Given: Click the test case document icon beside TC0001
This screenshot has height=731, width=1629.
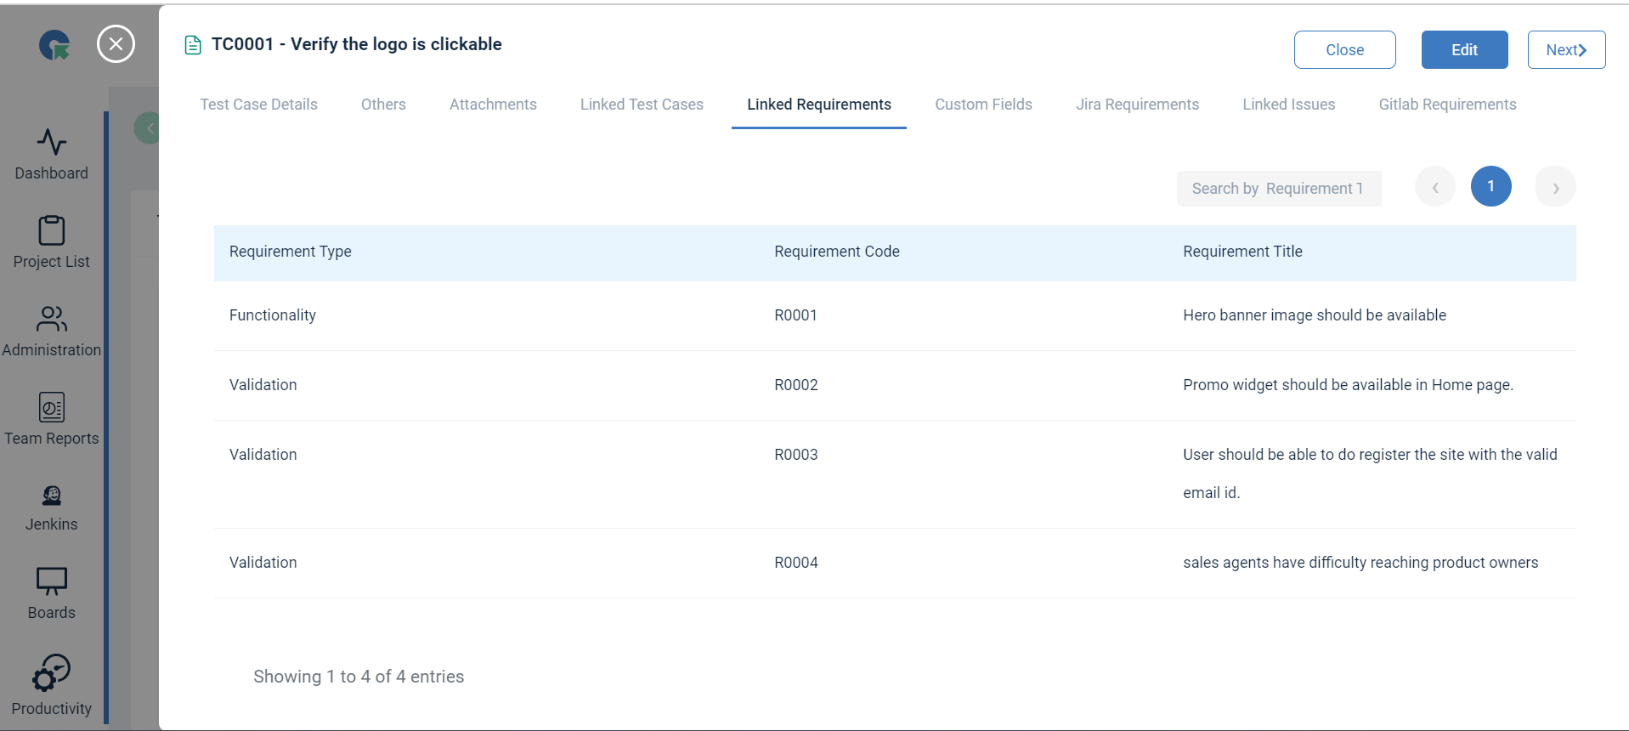Looking at the screenshot, I should (x=193, y=45).
